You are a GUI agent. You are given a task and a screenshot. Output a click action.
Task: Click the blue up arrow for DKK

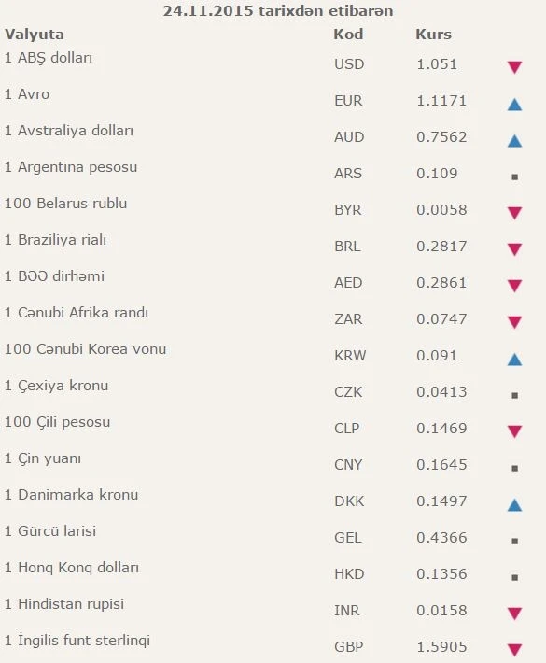click(514, 505)
